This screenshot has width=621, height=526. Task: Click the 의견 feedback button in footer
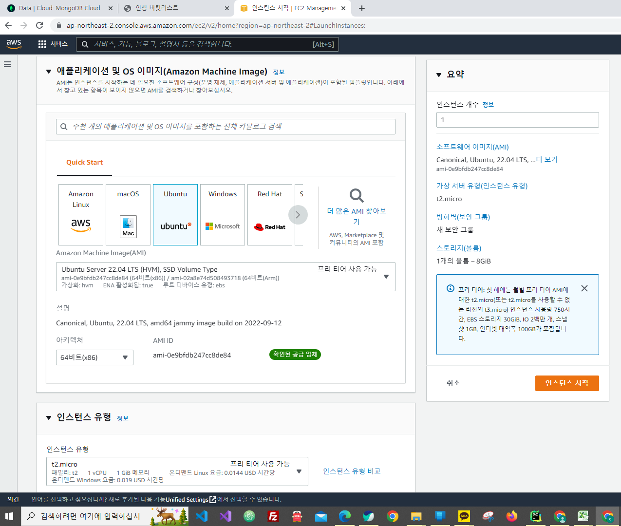[x=13, y=500]
